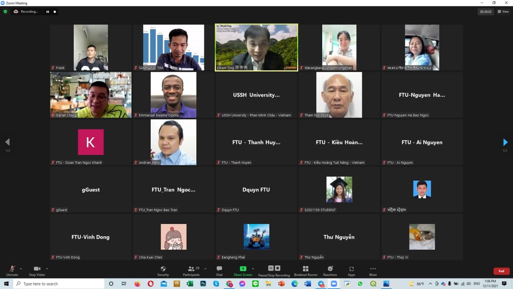The width and height of the screenshot is (513, 289).
Task: Open the More menu with three dots
Action: [373, 271]
